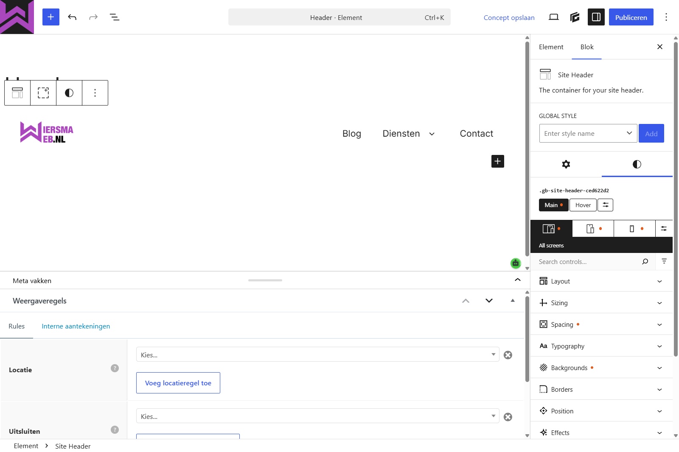Expand the Borders panel
The height and width of the screenshot is (452, 679).
pyautogui.click(x=601, y=389)
